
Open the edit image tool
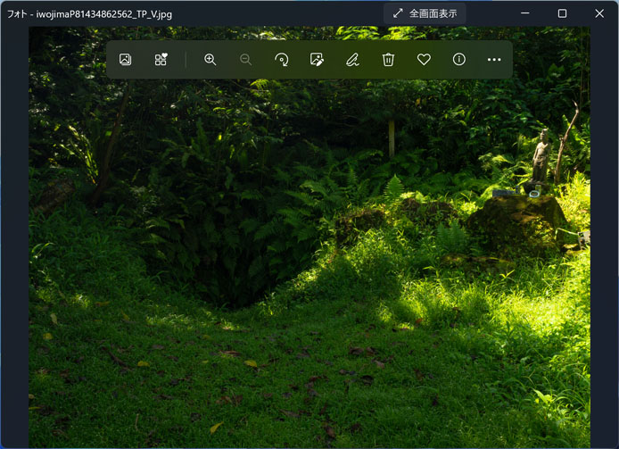[317, 59]
